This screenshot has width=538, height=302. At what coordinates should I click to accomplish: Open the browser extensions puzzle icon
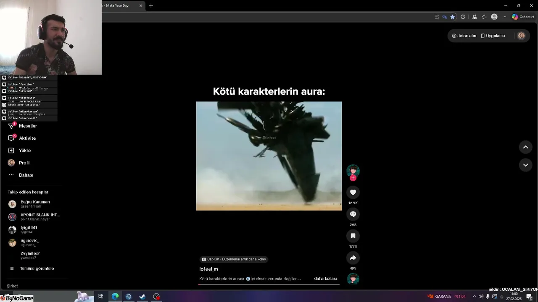tap(463, 17)
